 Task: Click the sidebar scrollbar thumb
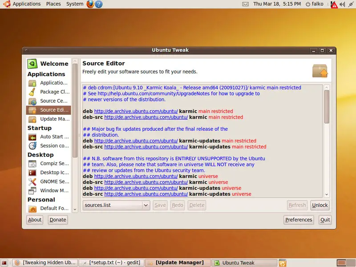[x=75, y=110]
